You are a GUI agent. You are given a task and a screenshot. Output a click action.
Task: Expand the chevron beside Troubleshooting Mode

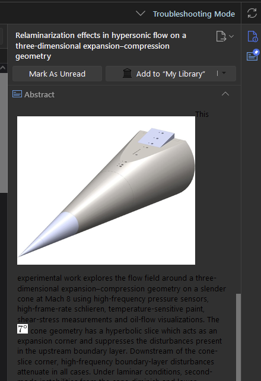(141, 14)
